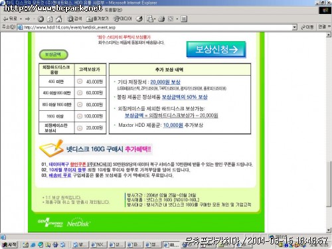332x249 pixels.
Task: Select the 80,000원 radio option
Action: (80, 104)
